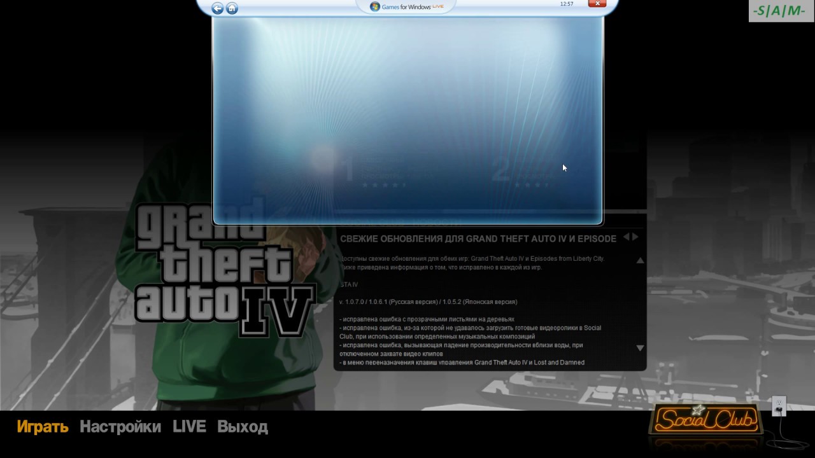Select Играть menu item
The height and width of the screenshot is (458, 815).
point(43,427)
